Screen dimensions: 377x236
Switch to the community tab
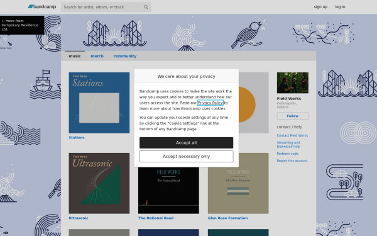(125, 56)
